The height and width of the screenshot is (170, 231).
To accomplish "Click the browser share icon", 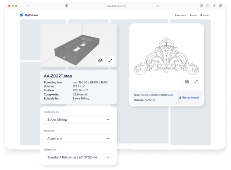I will coord(208,6).
